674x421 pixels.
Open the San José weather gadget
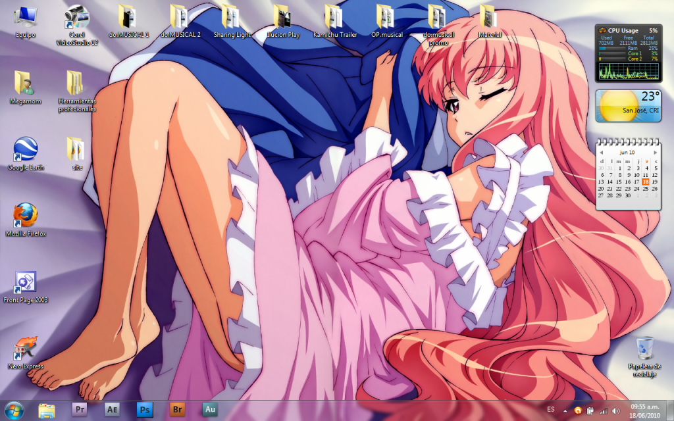tap(629, 106)
